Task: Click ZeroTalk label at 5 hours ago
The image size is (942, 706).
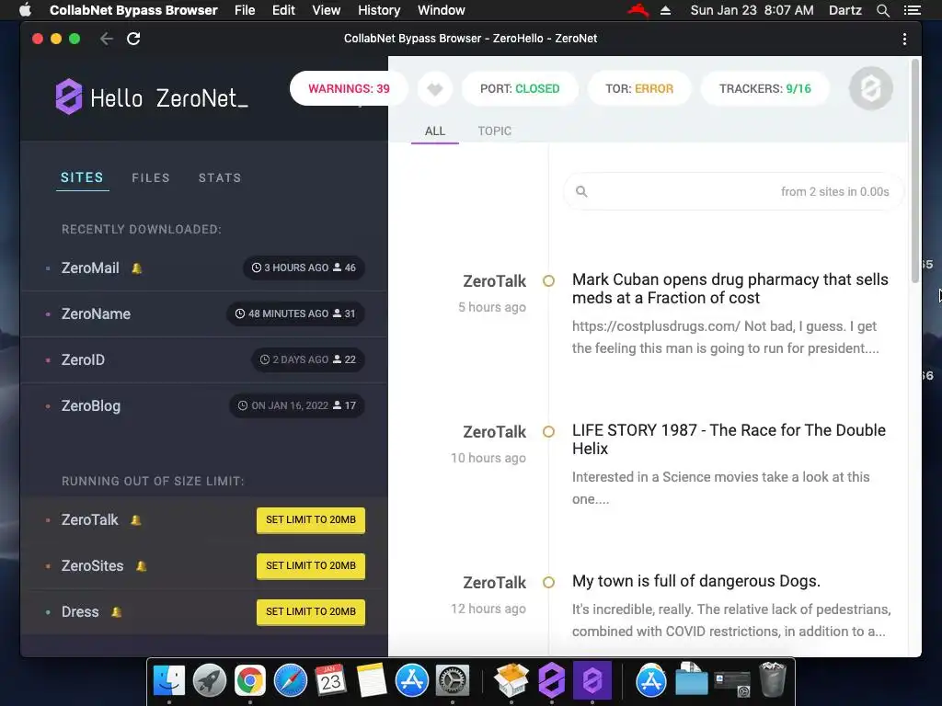Action: pos(494,281)
